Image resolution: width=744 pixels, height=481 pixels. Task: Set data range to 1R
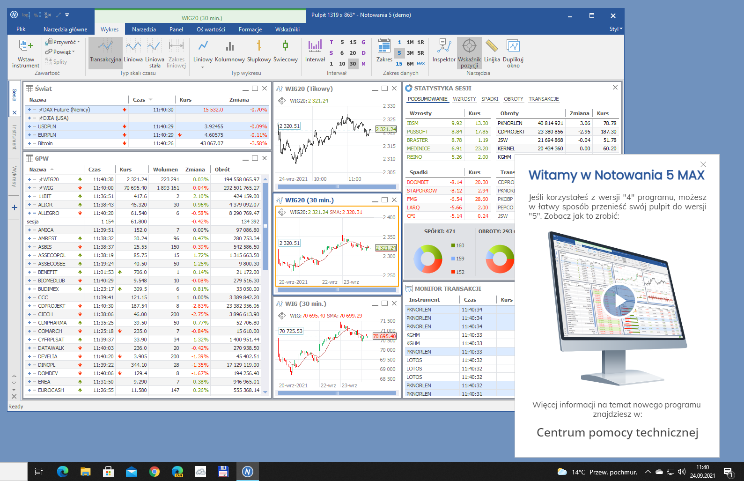(421, 42)
